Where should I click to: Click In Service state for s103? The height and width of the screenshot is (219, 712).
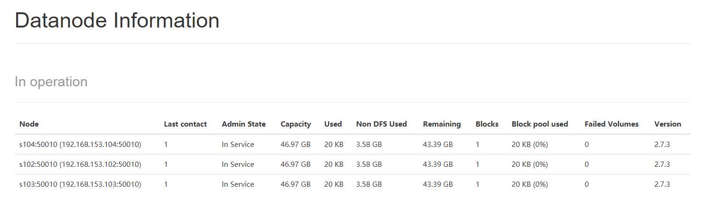[x=238, y=184]
